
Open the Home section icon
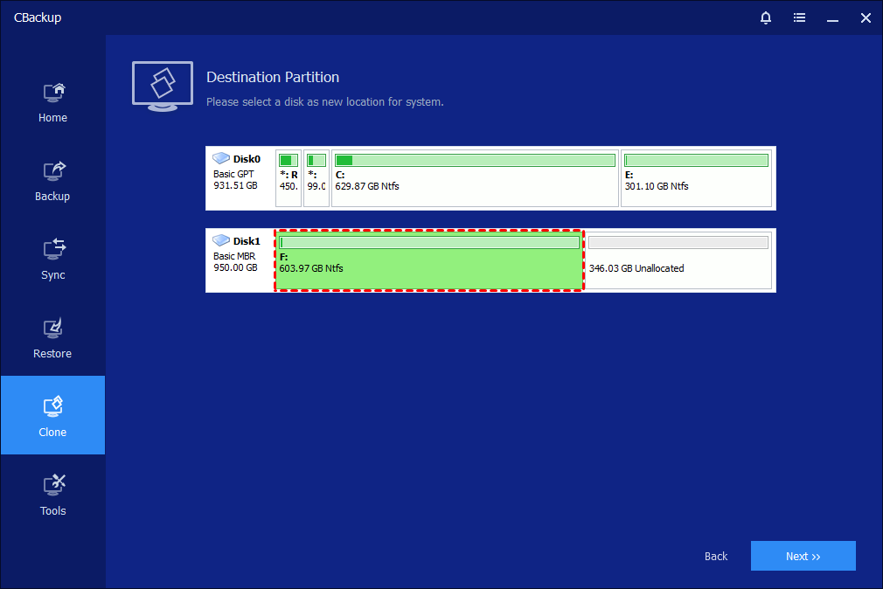click(52, 92)
